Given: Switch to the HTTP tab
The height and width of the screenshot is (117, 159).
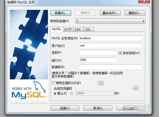Looking at the screenshot, I should click(x=68, y=29).
